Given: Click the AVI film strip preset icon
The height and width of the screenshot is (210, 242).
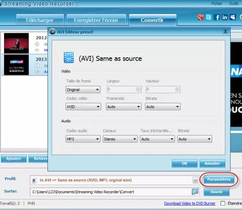Looking at the screenshot, I should (x=69, y=58).
